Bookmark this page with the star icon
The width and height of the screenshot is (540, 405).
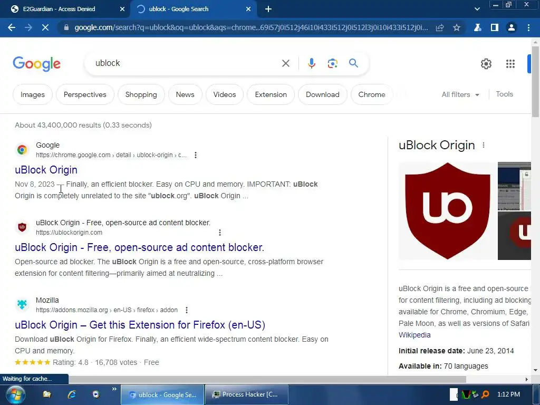(x=457, y=27)
